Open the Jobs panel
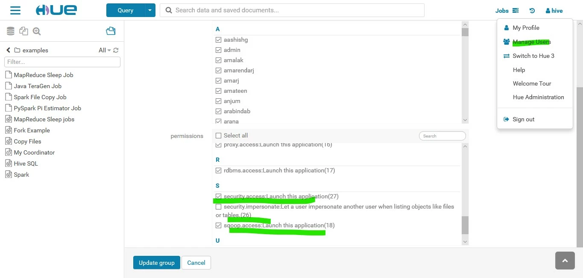Screen dimensions: 583x278 point(507,11)
